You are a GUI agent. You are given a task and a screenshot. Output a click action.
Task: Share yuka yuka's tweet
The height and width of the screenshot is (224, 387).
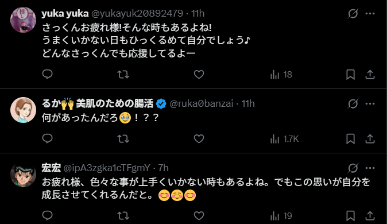pos(370,74)
